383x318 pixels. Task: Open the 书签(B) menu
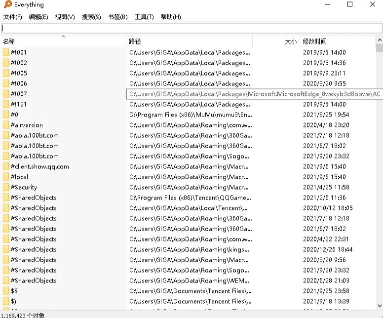pos(118,17)
